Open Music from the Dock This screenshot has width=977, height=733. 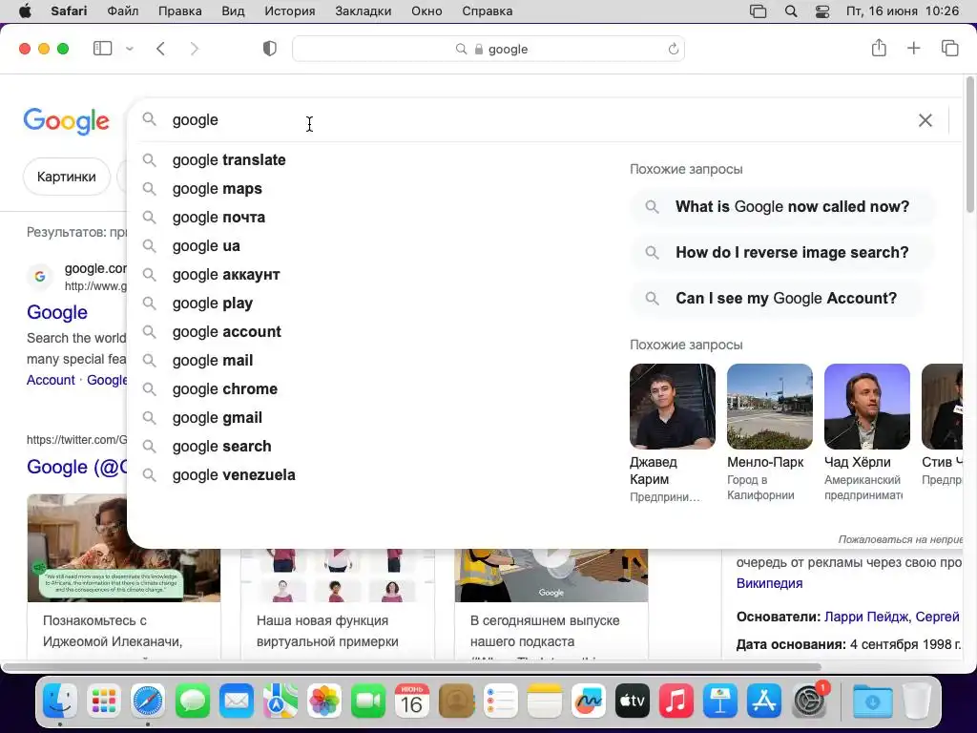676,702
